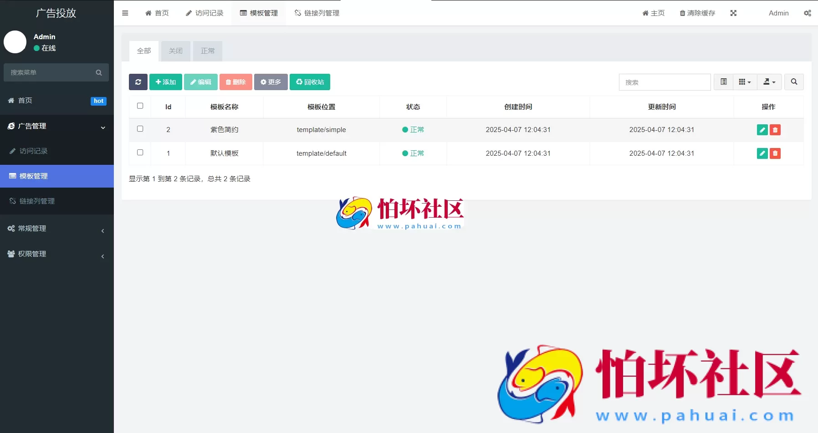818x433 pixels.
Task: Click the sidebar search magnifier in 搜索菜单
Action: [x=99, y=72]
